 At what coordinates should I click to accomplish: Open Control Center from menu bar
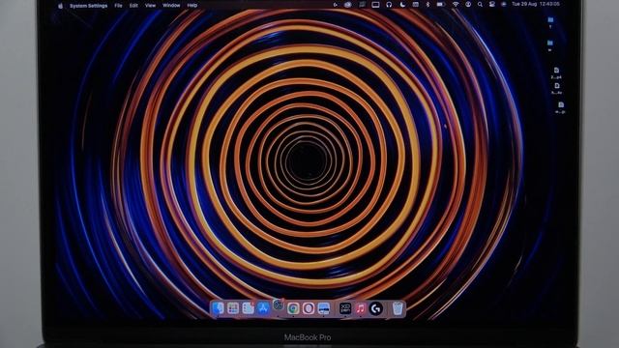click(x=492, y=4)
